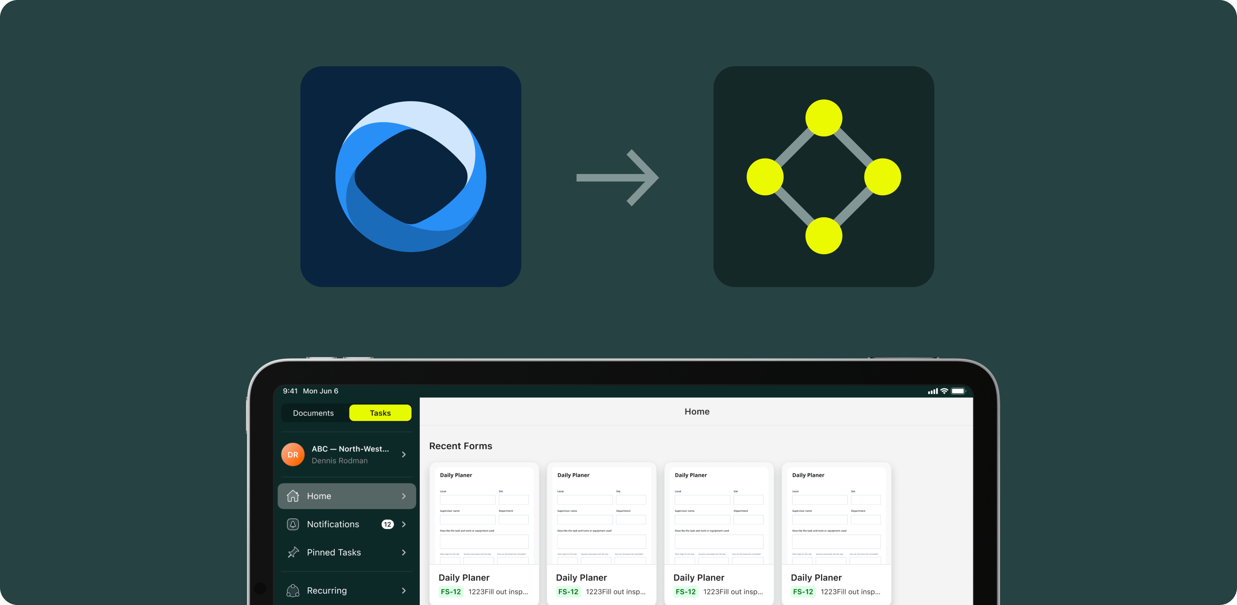Click the Notifications 12 badge

(x=387, y=524)
